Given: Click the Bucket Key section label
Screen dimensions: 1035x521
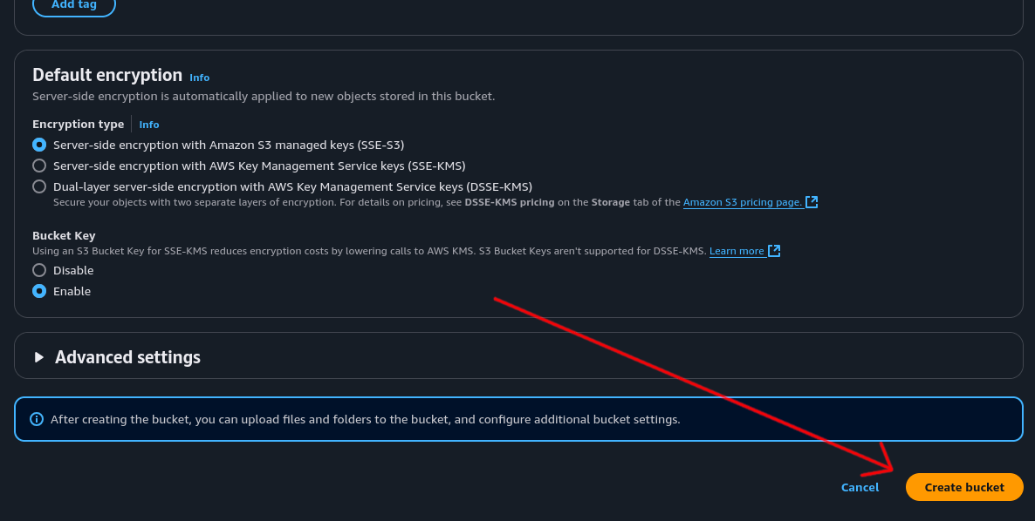Looking at the screenshot, I should coord(64,235).
